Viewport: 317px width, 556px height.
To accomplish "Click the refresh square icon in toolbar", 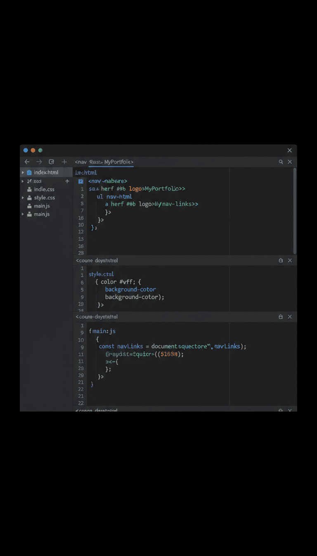I will click(x=52, y=162).
